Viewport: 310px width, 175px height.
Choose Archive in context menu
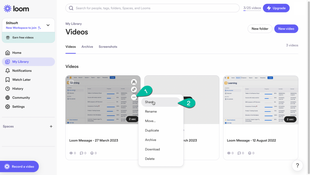click(x=161, y=140)
